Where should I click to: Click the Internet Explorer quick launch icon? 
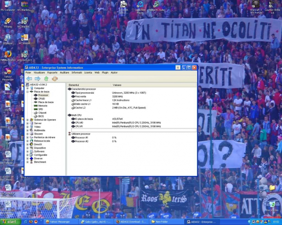tap(26, 222)
